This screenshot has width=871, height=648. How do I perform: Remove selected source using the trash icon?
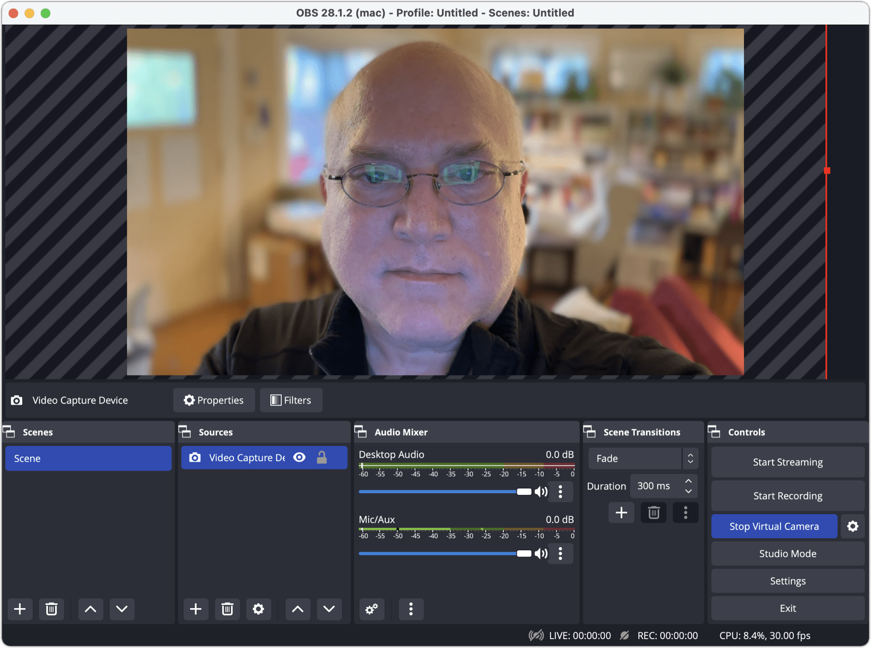[x=227, y=609]
